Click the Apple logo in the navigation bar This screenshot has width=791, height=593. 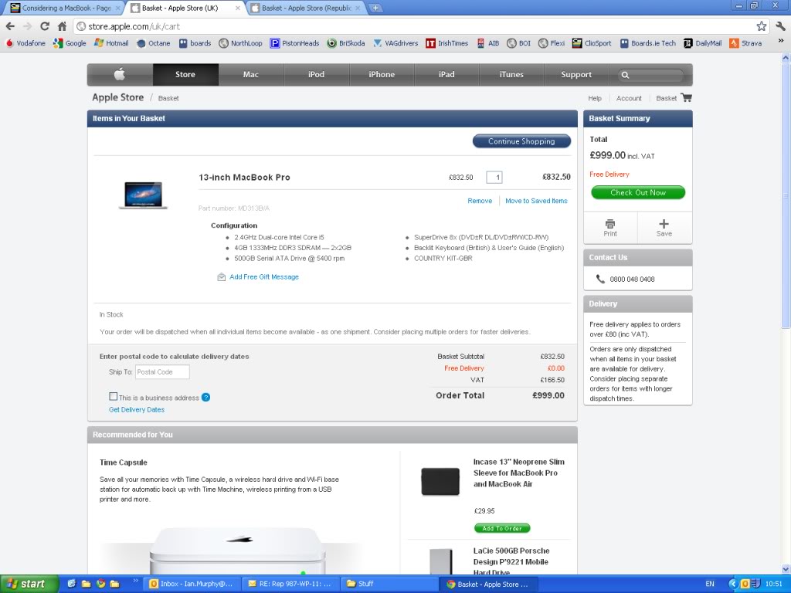[x=120, y=75]
